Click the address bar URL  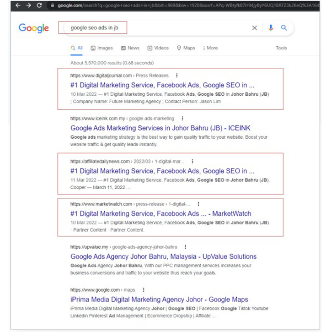(188, 5)
